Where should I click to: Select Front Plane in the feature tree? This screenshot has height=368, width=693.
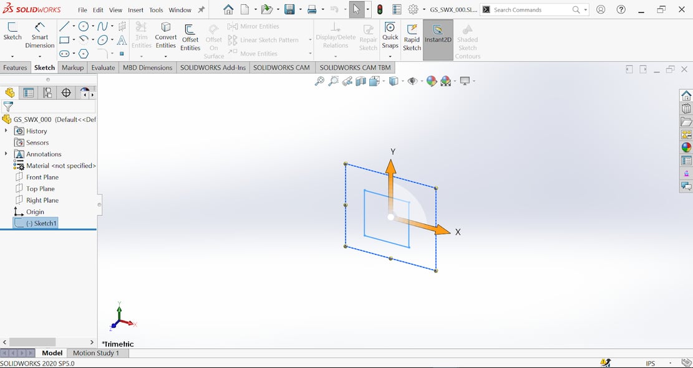point(42,177)
